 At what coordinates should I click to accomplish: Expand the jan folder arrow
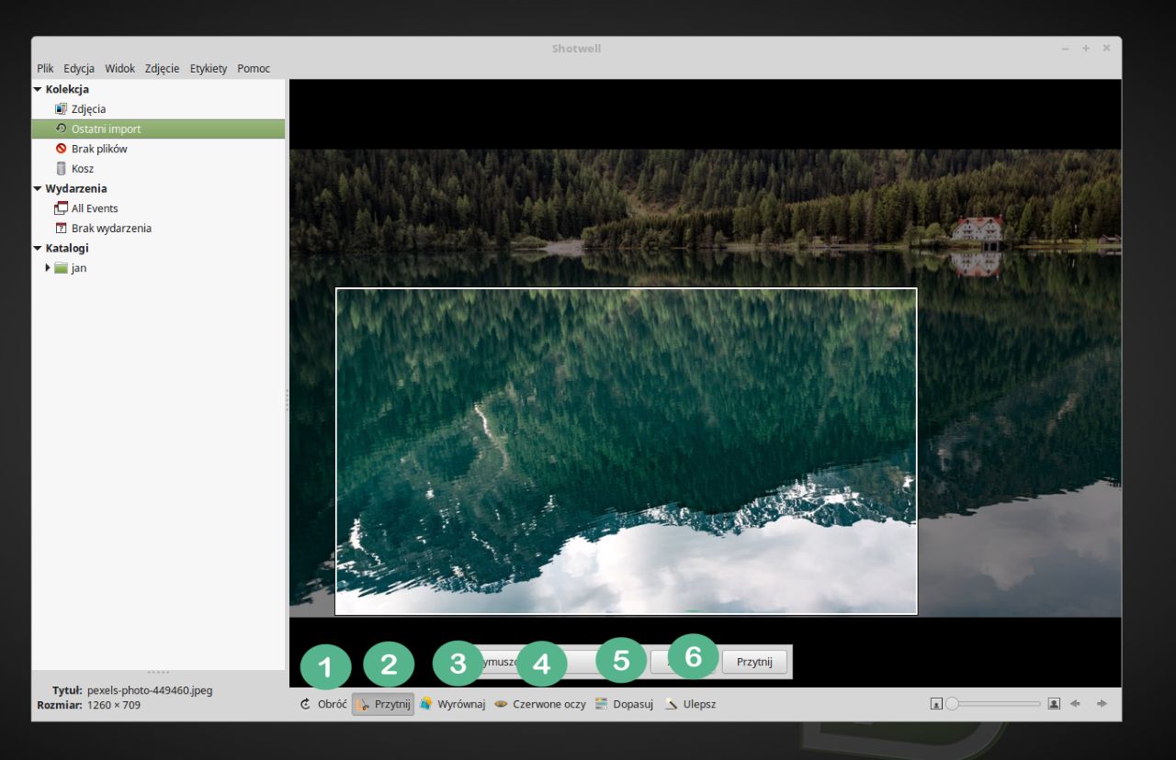pos(48,268)
